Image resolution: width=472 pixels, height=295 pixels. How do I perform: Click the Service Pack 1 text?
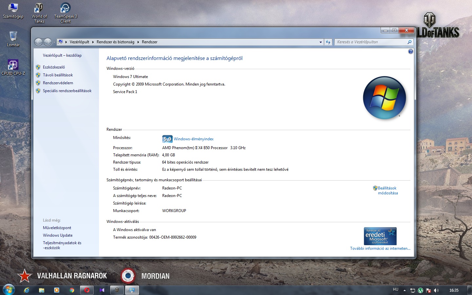tap(125, 92)
